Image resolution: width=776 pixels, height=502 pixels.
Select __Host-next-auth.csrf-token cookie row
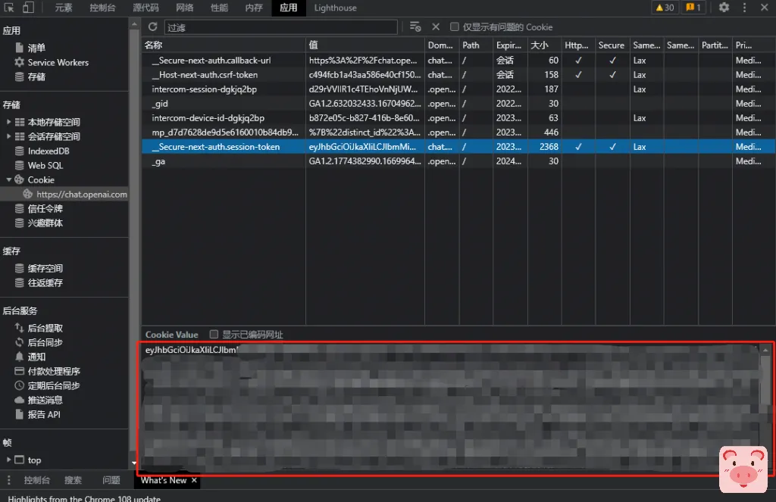click(458, 75)
